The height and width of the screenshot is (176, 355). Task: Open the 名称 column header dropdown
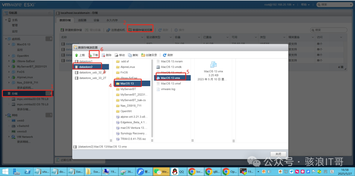coord(143,37)
